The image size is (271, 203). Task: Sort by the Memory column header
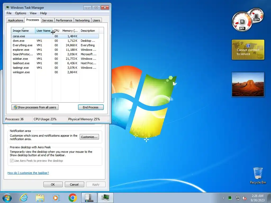70,31
